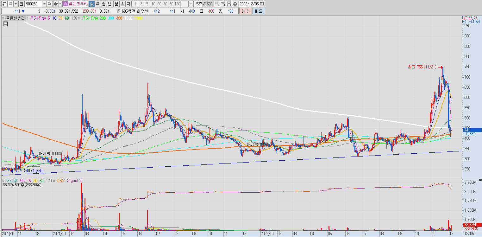
Task: Select the 5 interval button
Action: 147,4
